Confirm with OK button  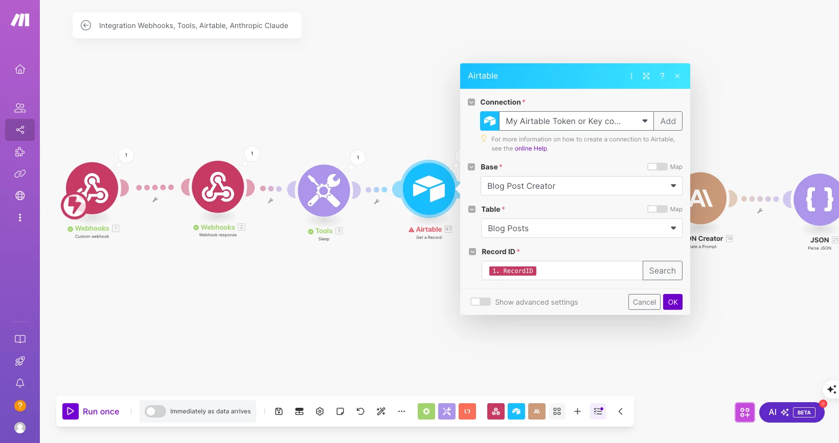tap(673, 302)
